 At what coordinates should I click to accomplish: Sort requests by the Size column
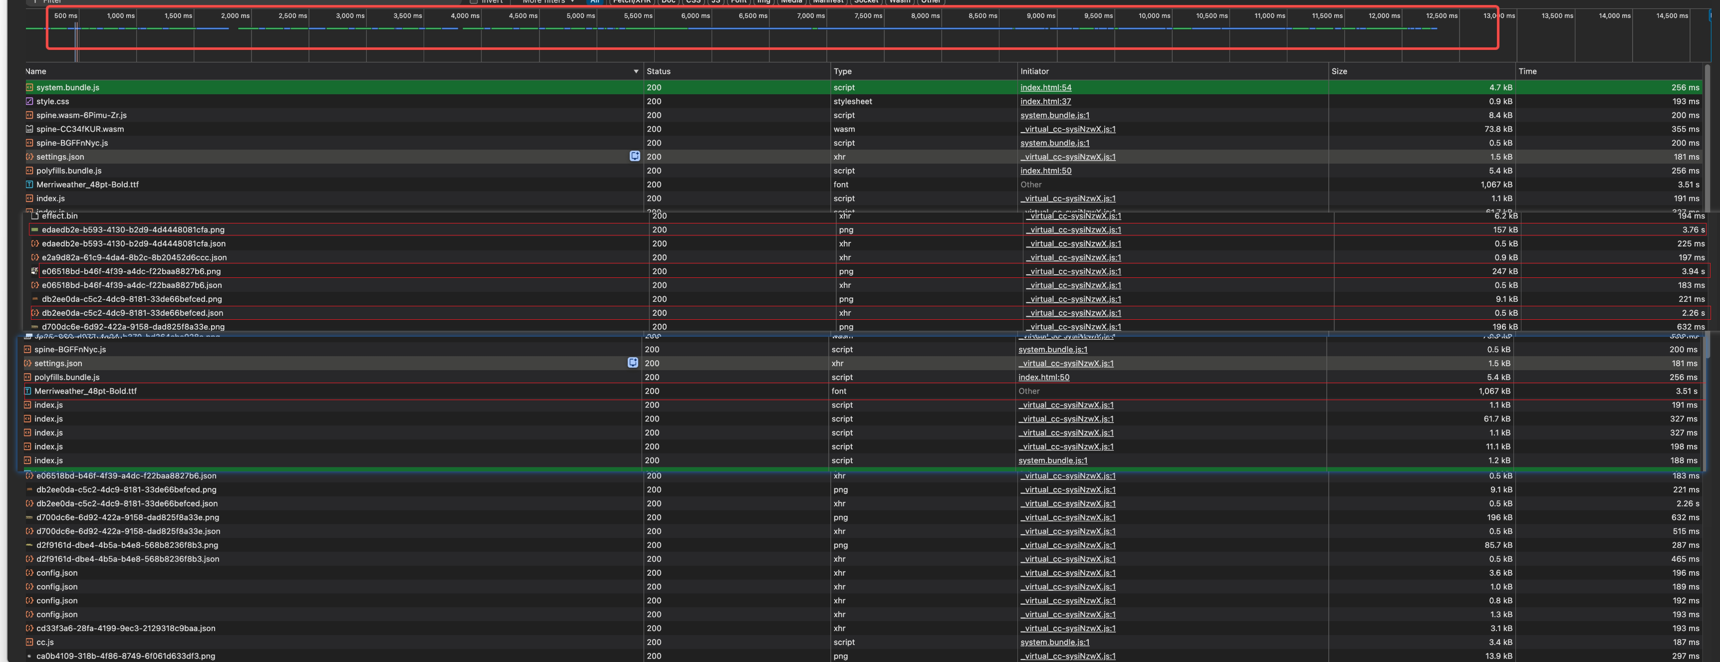click(x=1339, y=71)
